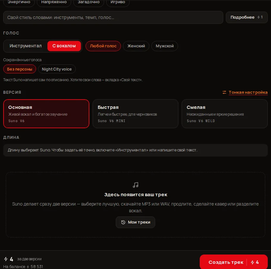Image resolution: width=271 pixels, height=269 pixels.
Task: Select the Игриво mood tag
Action: [x=118, y=2]
